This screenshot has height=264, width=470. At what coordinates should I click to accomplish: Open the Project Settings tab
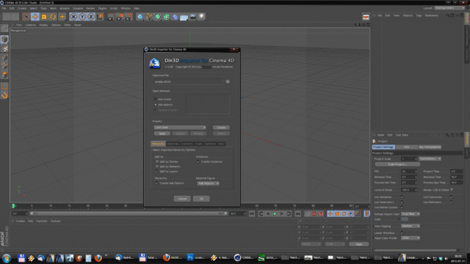383,147
